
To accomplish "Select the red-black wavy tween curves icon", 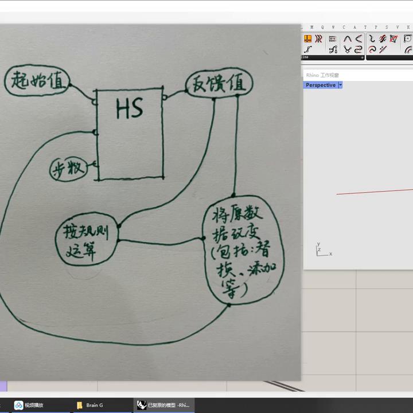I will pos(319,39).
